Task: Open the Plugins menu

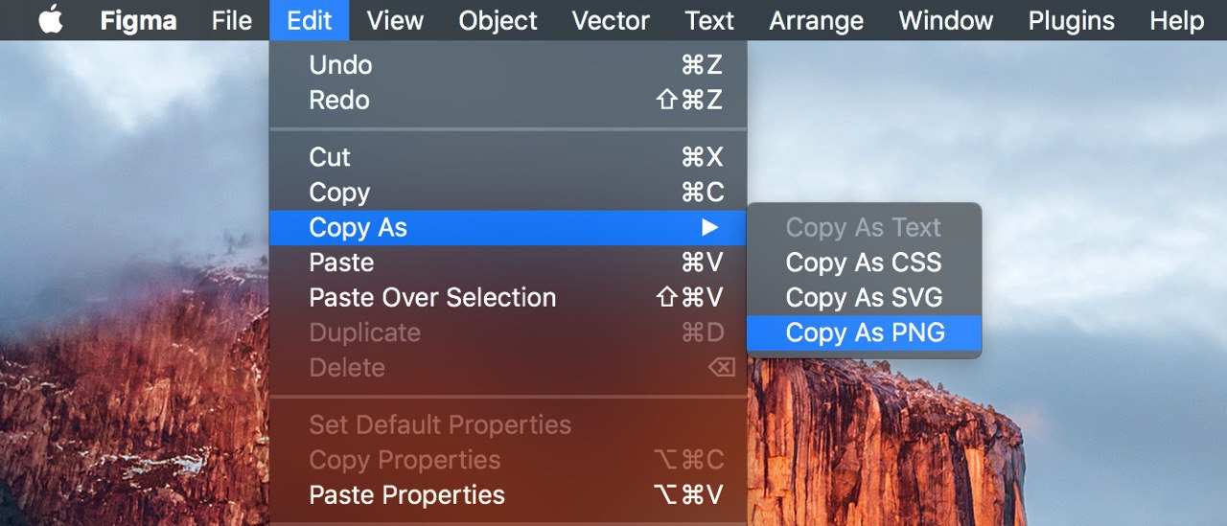Action: 1072,20
